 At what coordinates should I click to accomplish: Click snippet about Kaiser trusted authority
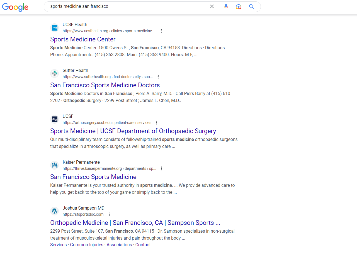[x=142, y=189]
